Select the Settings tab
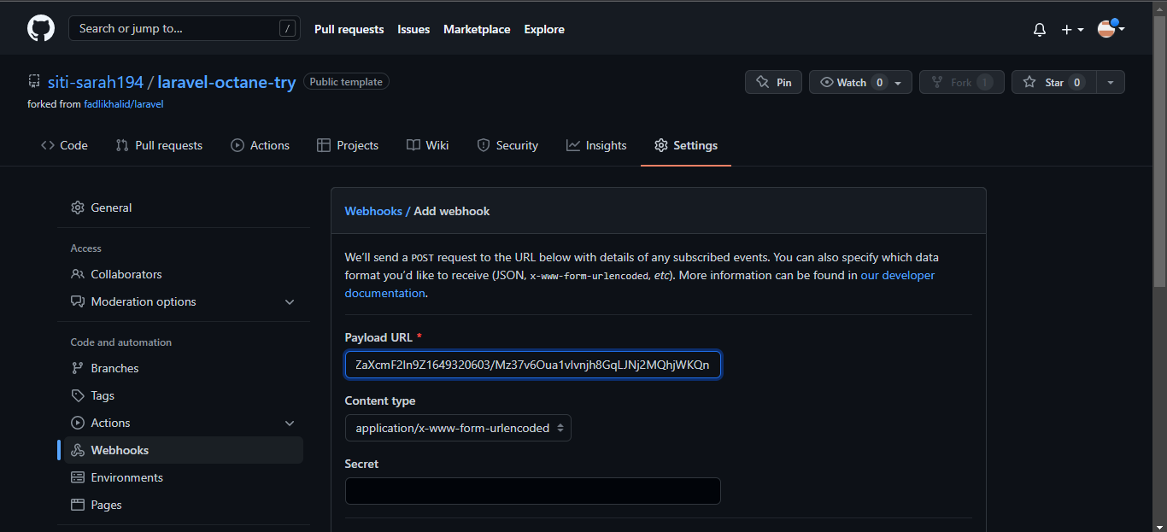The image size is (1167, 532). pos(686,145)
